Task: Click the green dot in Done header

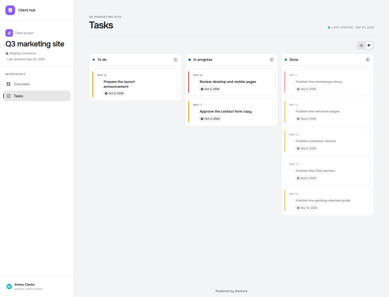Action: click(x=286, y=60)
